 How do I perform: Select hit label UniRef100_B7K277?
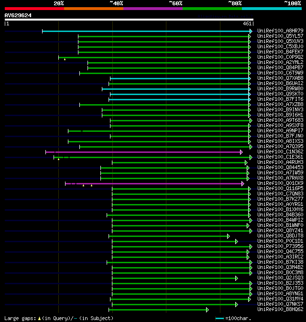280,199
